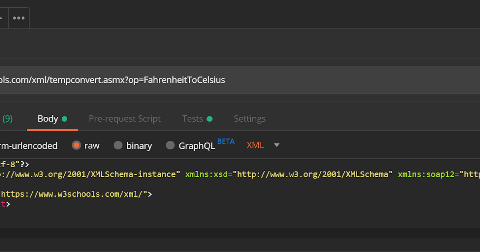
Task: Open the more options ellipsis menu
Action: click(x=18, y=18)
